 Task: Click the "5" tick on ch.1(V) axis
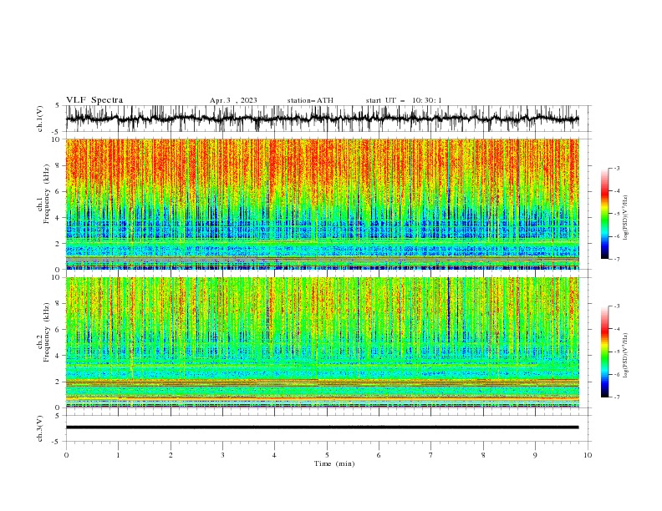tap(58, 106)
